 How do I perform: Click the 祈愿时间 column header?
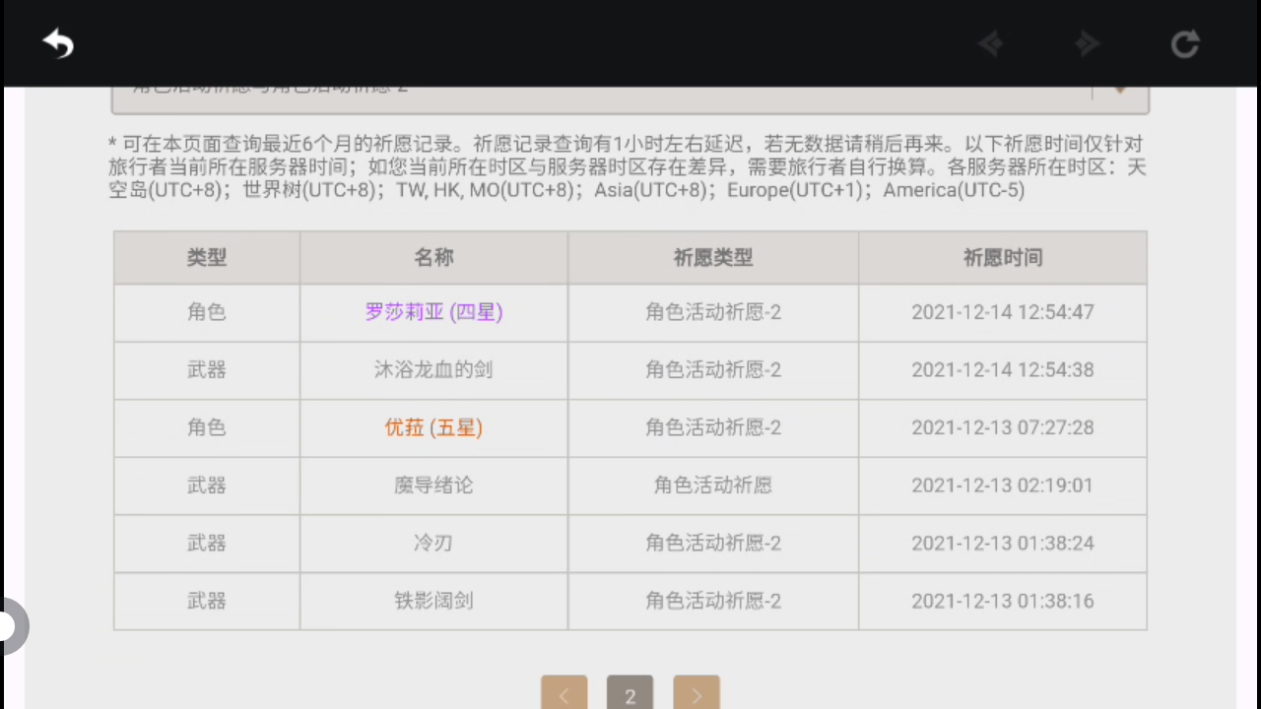pos(1003,258)
